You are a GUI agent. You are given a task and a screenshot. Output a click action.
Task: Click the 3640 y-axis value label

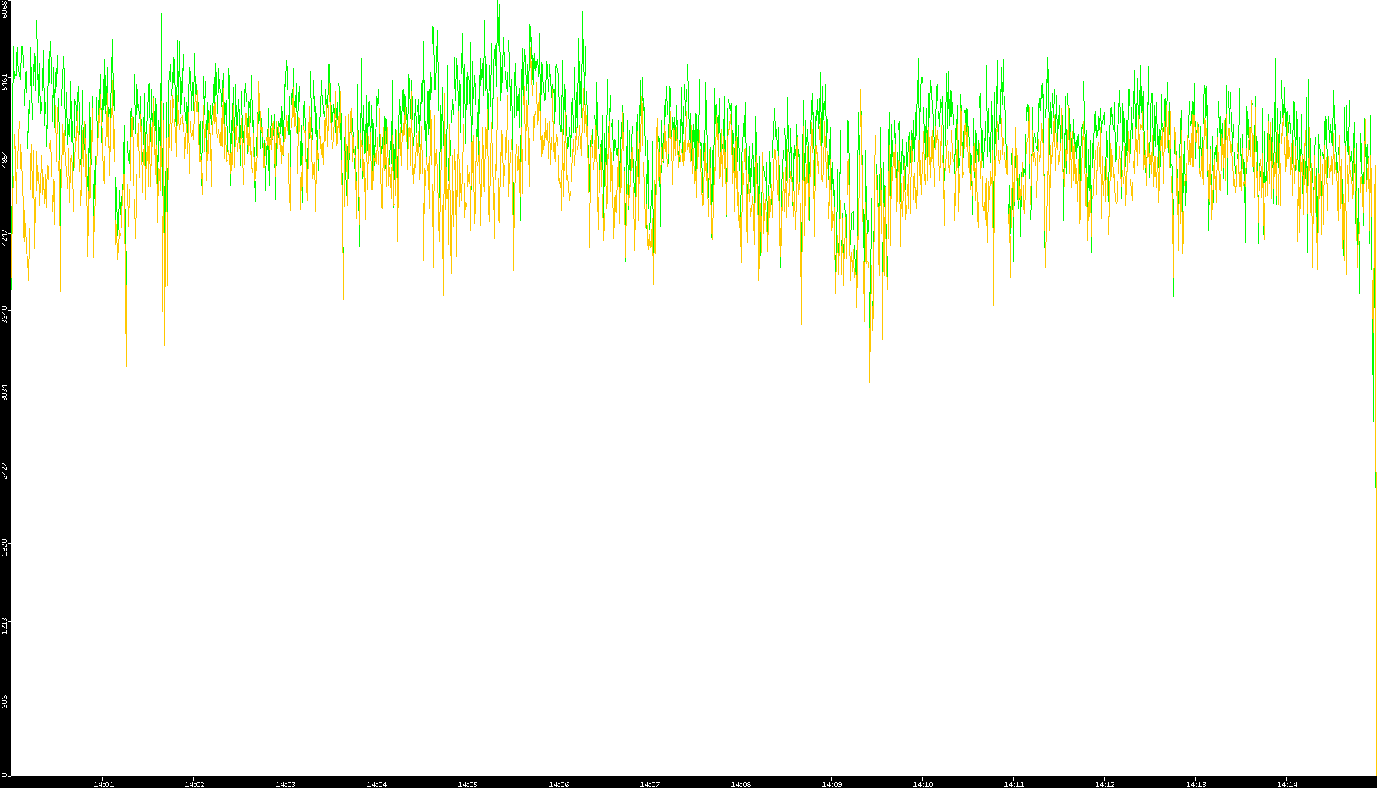coord(5,315)
